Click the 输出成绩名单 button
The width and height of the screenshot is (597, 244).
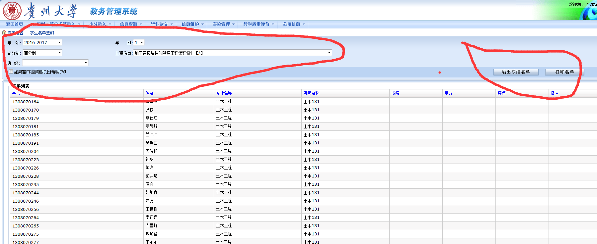516,72
